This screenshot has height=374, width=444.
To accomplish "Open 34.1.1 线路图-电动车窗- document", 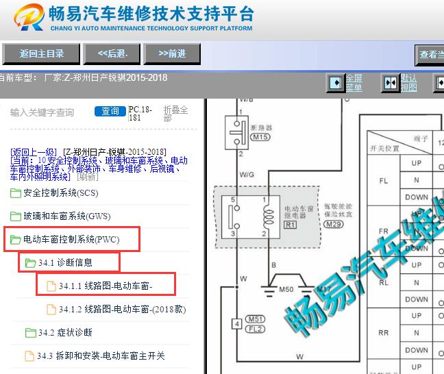I will coord(106,286).
